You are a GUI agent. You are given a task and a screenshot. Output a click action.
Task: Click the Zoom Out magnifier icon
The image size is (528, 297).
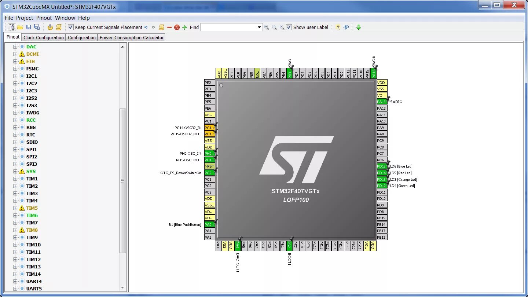[282, 27]
